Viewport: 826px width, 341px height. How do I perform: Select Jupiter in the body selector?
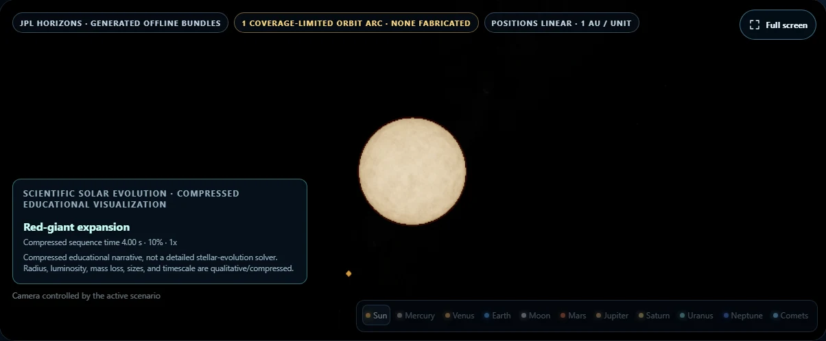point(612,316)
